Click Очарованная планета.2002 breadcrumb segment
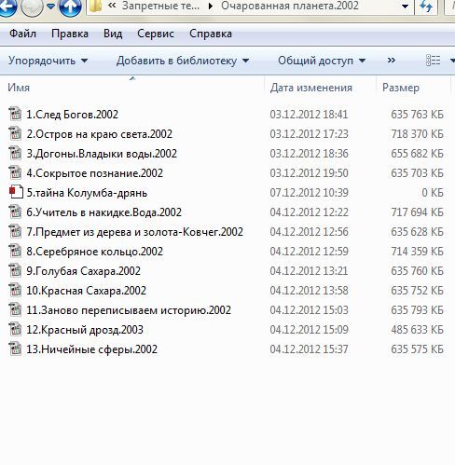Screen dimensions: 455x465 pos(290,6)
